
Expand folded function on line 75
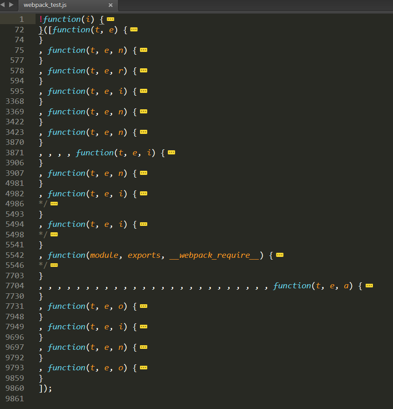[x=144, y=50]
